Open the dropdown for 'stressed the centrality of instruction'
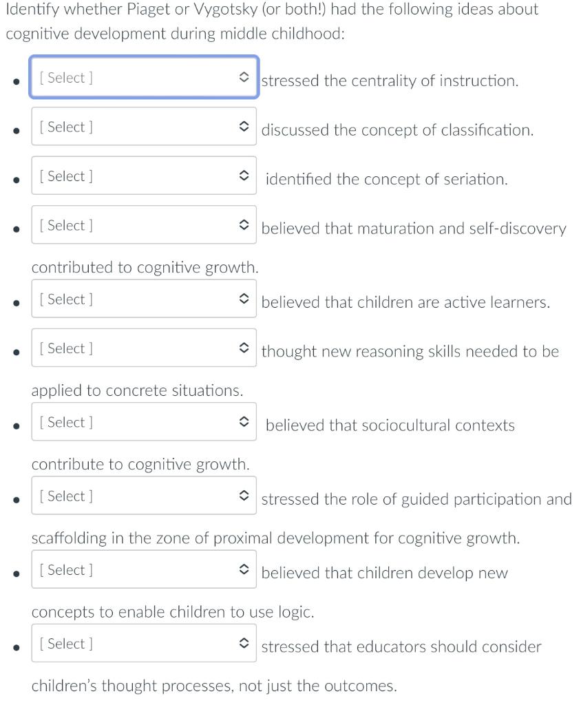The height and width of the screenshot is (705, 581). (x=143, y=78)
